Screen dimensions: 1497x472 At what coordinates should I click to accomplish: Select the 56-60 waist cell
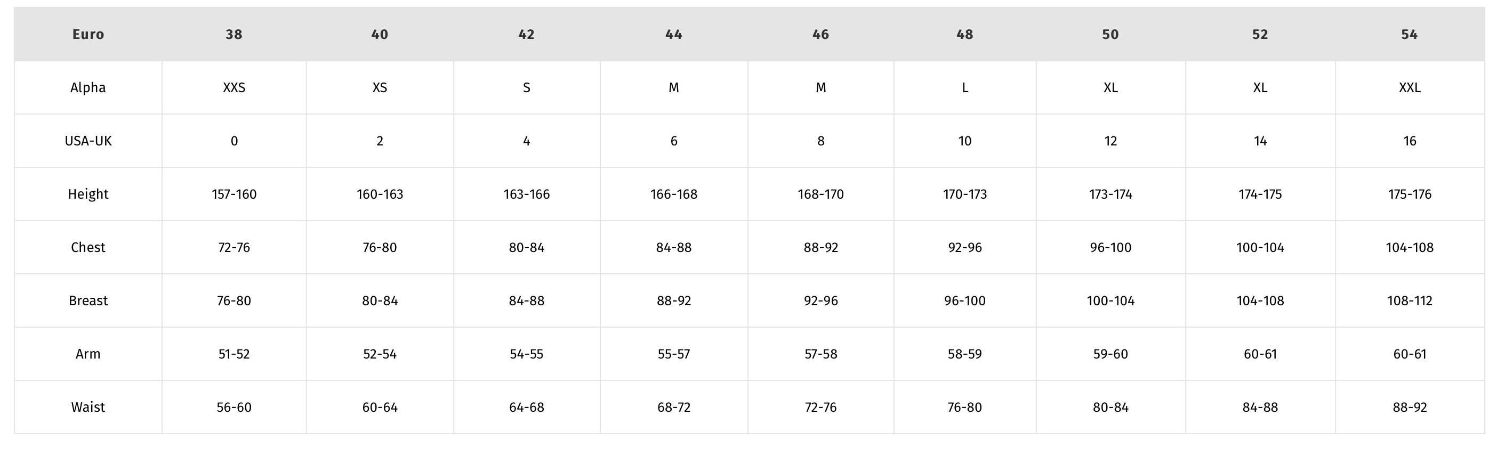click(x=234, y=407)
